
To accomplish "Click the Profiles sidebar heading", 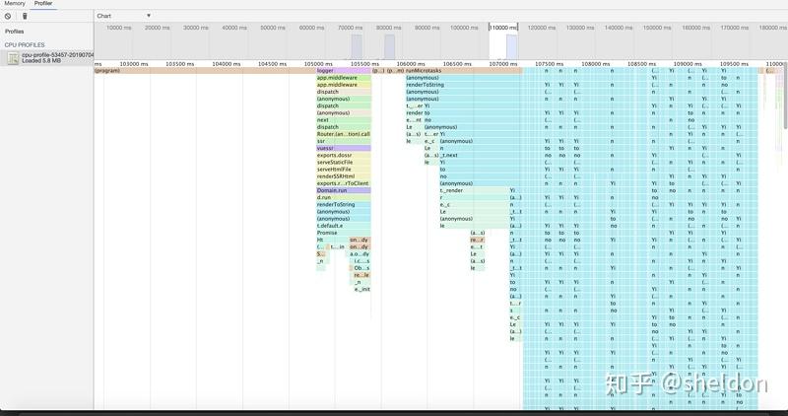I will coord(14,32).
